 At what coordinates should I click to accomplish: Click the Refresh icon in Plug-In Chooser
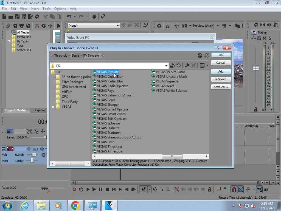click(x=178, y=65)
